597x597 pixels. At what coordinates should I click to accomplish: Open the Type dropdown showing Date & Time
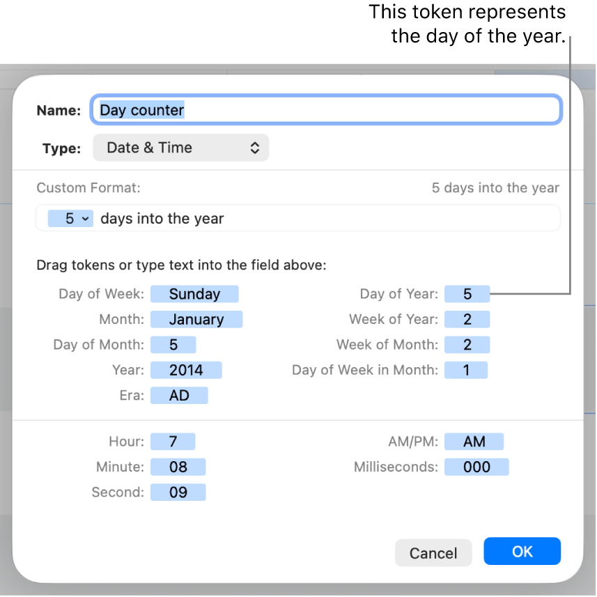click(181, 148)
